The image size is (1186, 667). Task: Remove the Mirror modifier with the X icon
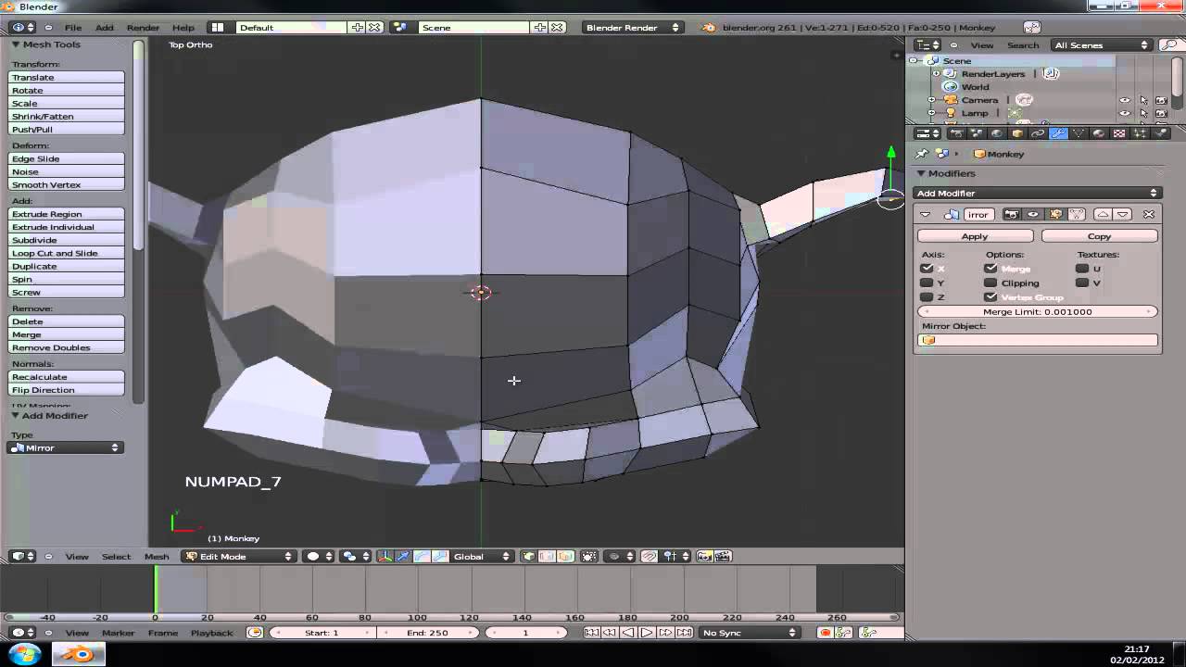coord(1149,214)
